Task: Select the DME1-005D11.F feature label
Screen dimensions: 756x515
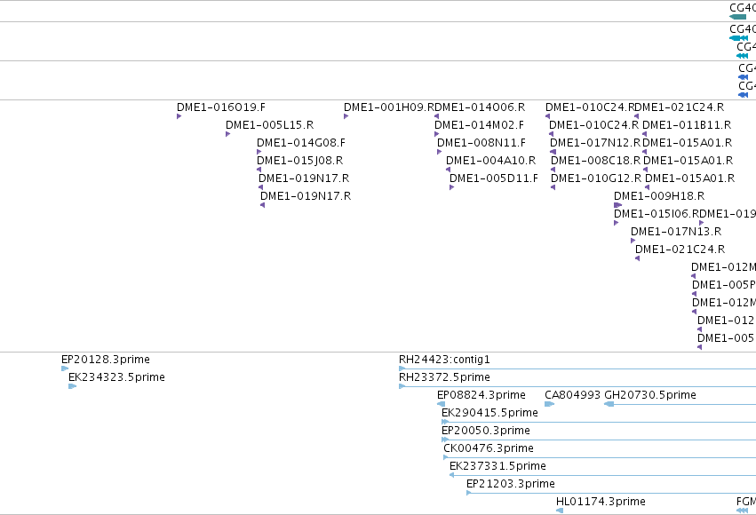Action: click(494, 178)
